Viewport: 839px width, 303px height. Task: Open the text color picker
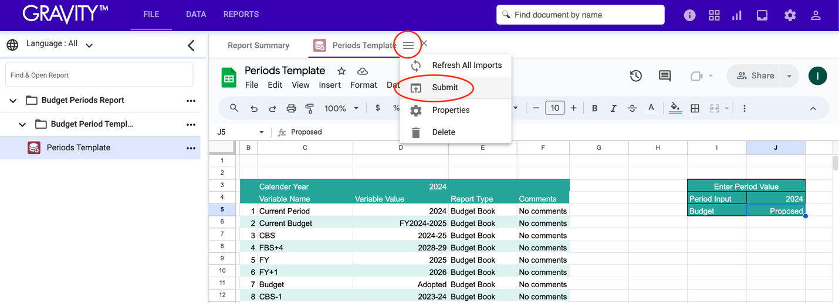[x=651, y=108]
